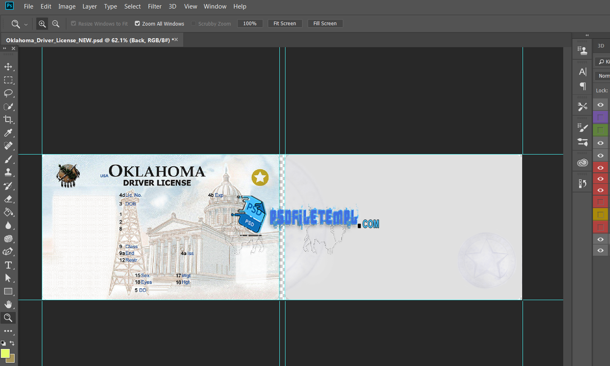The image size is (610, 366).
Task: Select the Pen tool
Action: [x=8, y=252]
